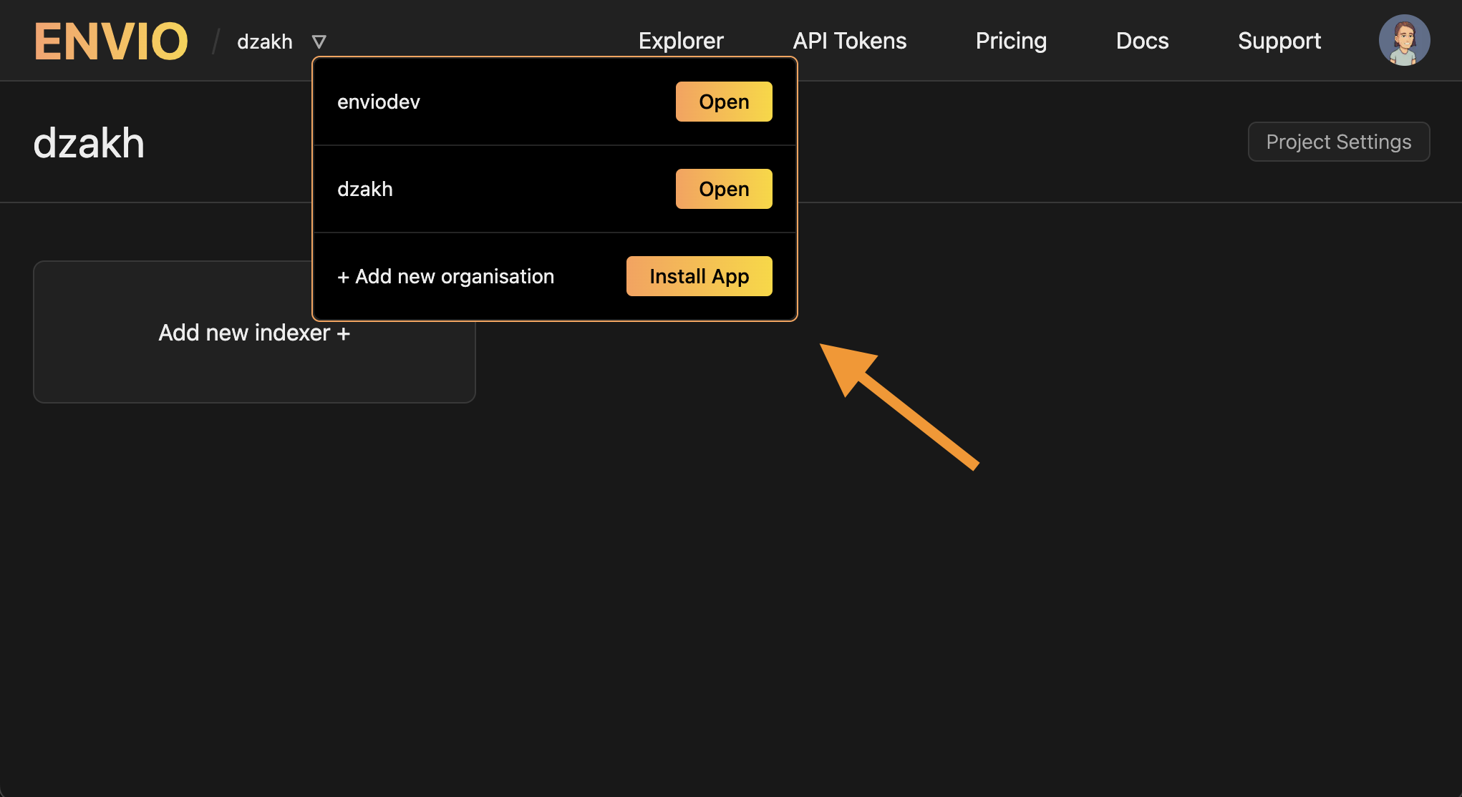Navigate to the Explorer page
The image size is (1462, 797).
[x=680, y=40]
